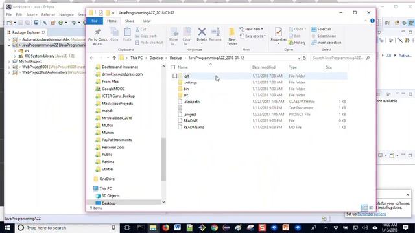Expand AutomationJavaSeleniumAbc project in Eclipse
The image size is (415, 233).
click(x=9, y=39)
